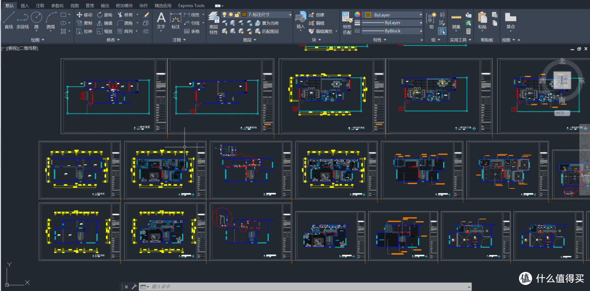Screen dimensions: 590x291
Task: Open the 7-标注尺寸 layer dropdown
Action: pos(267,15)
